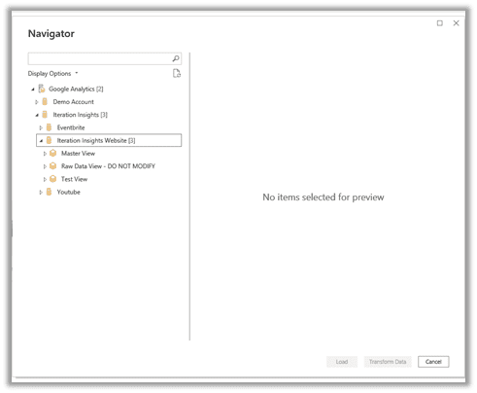Click the Demo Account folder icon
Viewport: 477px width, 393px height.
[x=45, y=101]
